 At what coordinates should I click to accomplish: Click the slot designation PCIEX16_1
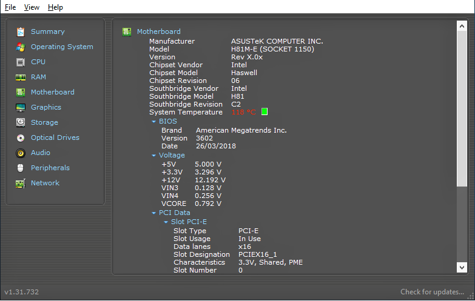point(257,254)
